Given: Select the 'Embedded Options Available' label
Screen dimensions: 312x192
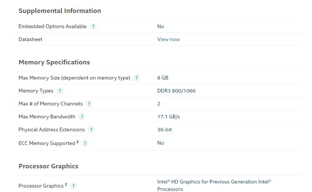Looking at the screenshot, I should [x=53, y=26].
